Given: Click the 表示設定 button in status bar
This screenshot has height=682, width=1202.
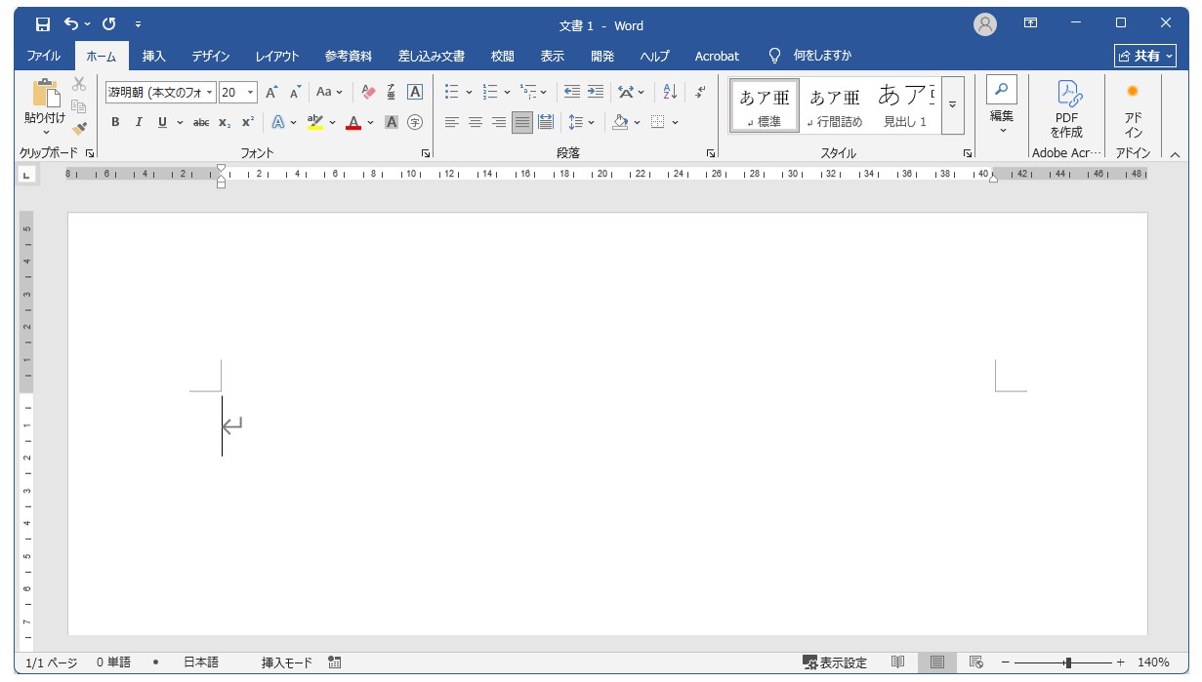Looking at the screenshot, I should pos(835,662).
